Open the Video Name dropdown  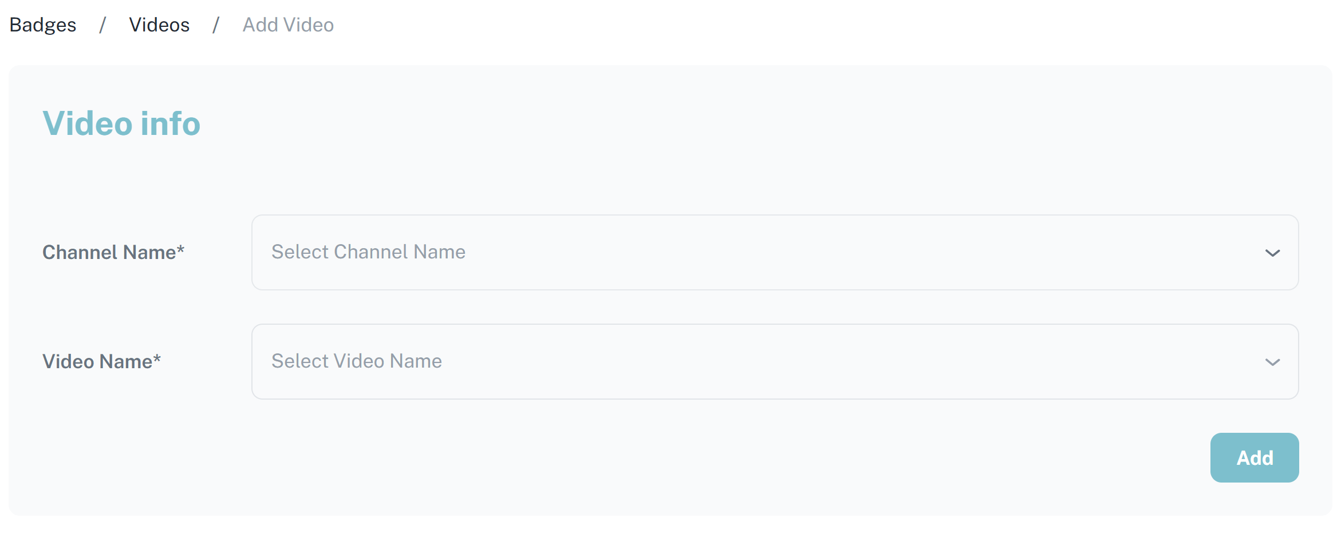coord(774,361)
